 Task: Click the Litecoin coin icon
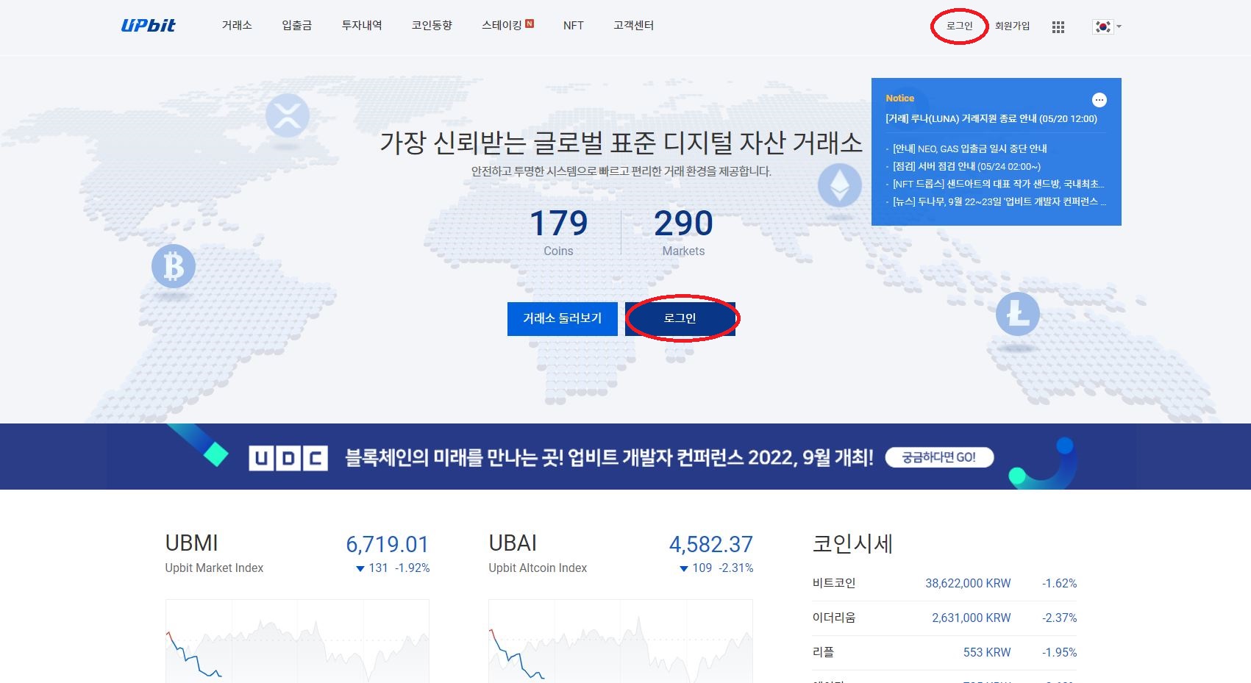click(x=1018, y=314)
